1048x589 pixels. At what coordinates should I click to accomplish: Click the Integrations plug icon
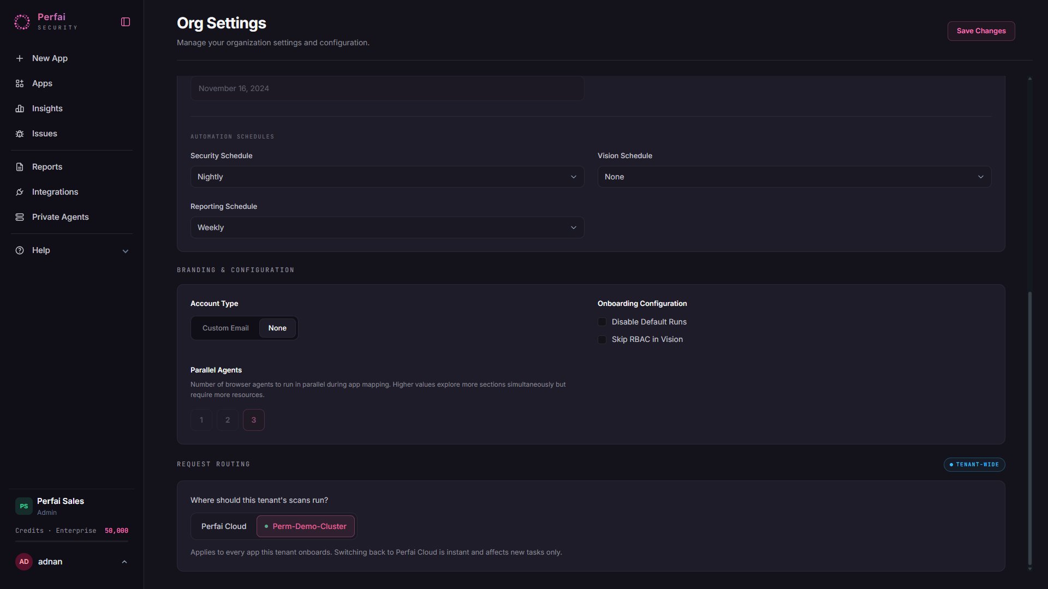tap(20, 192)
